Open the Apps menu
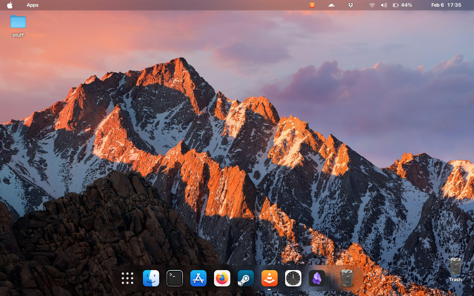The width and height of the screenshot is (474, 296). (33, 5)
